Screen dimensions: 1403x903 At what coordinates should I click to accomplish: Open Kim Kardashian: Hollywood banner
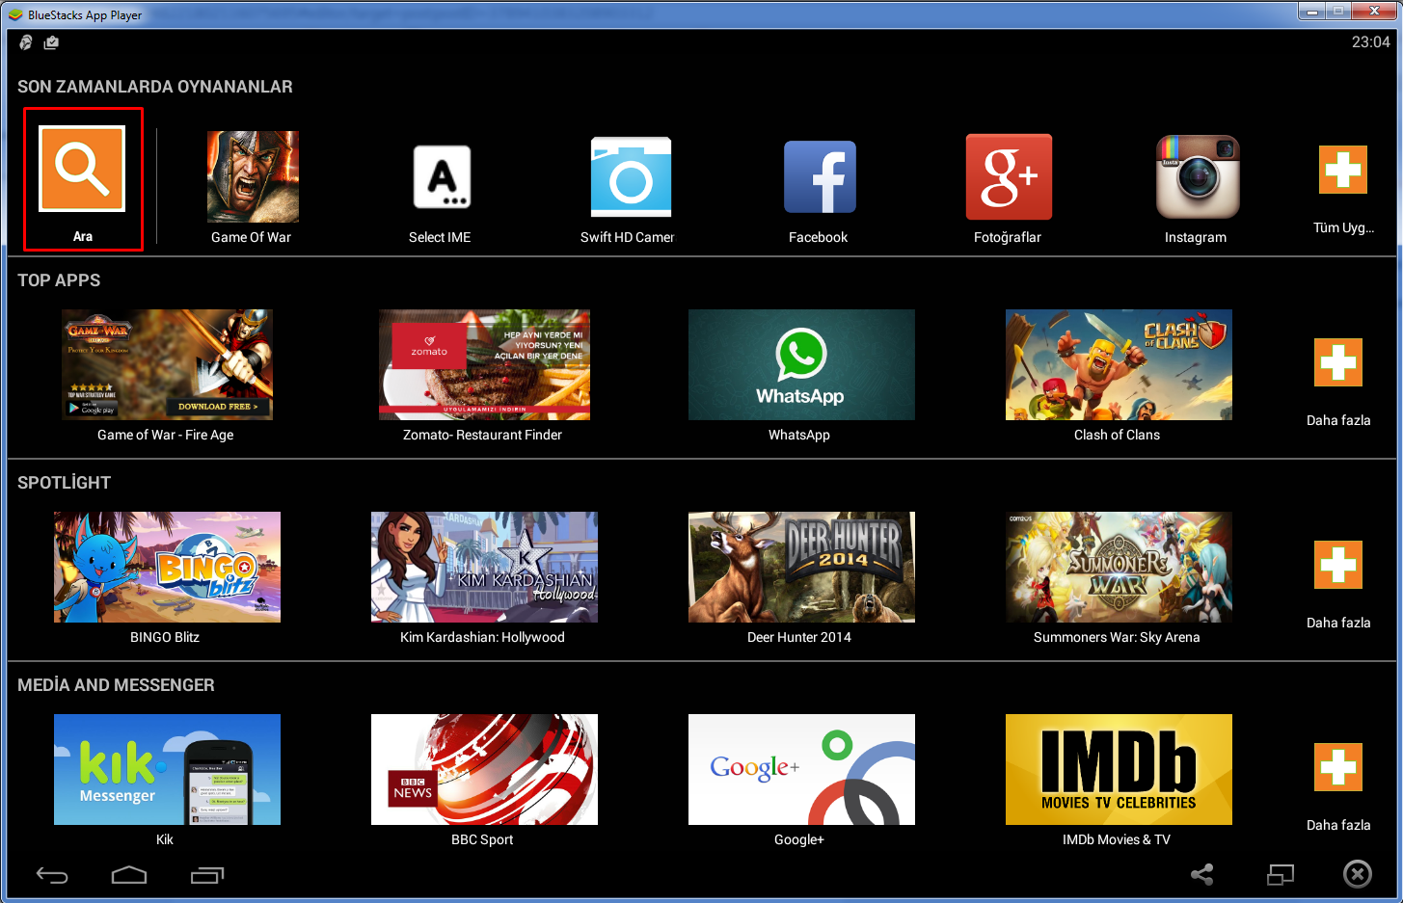coord(484,567)
